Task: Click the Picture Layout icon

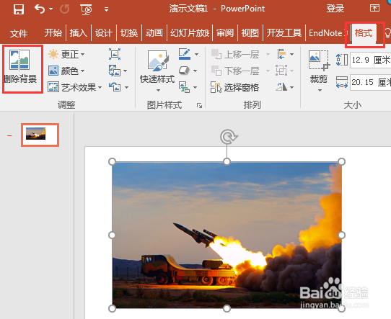Action: [184, 87]
